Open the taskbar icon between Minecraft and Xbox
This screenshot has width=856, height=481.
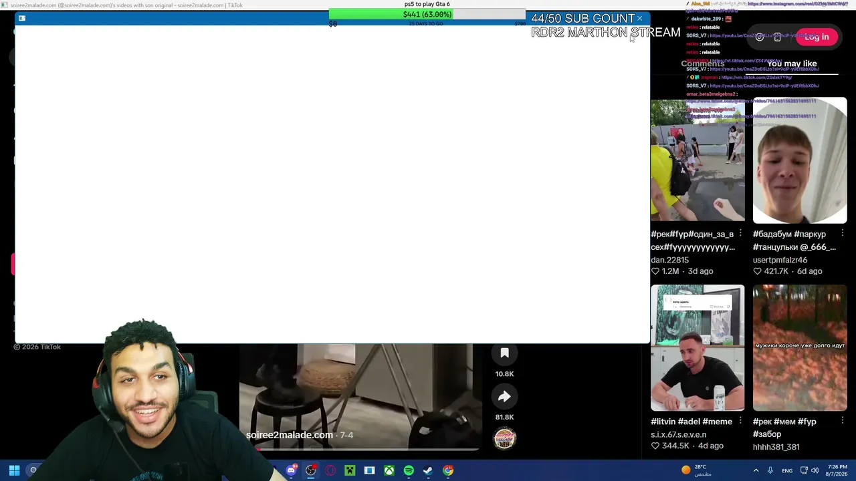click(369, 470)
